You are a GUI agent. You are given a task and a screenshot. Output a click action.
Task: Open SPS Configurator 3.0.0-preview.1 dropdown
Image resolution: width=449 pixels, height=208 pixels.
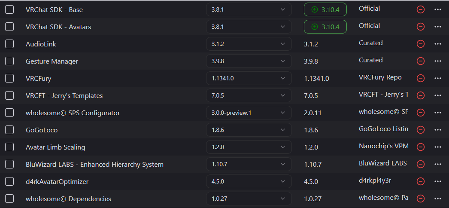(x=249, y=113)
